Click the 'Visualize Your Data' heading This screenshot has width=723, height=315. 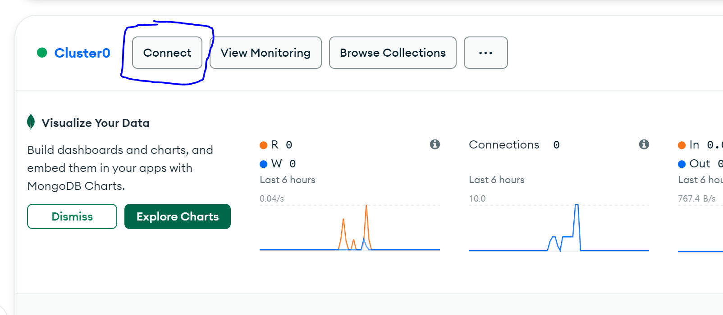coord(96,123)
